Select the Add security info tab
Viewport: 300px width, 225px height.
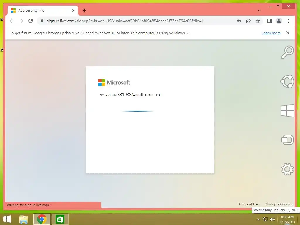(43, 11)
